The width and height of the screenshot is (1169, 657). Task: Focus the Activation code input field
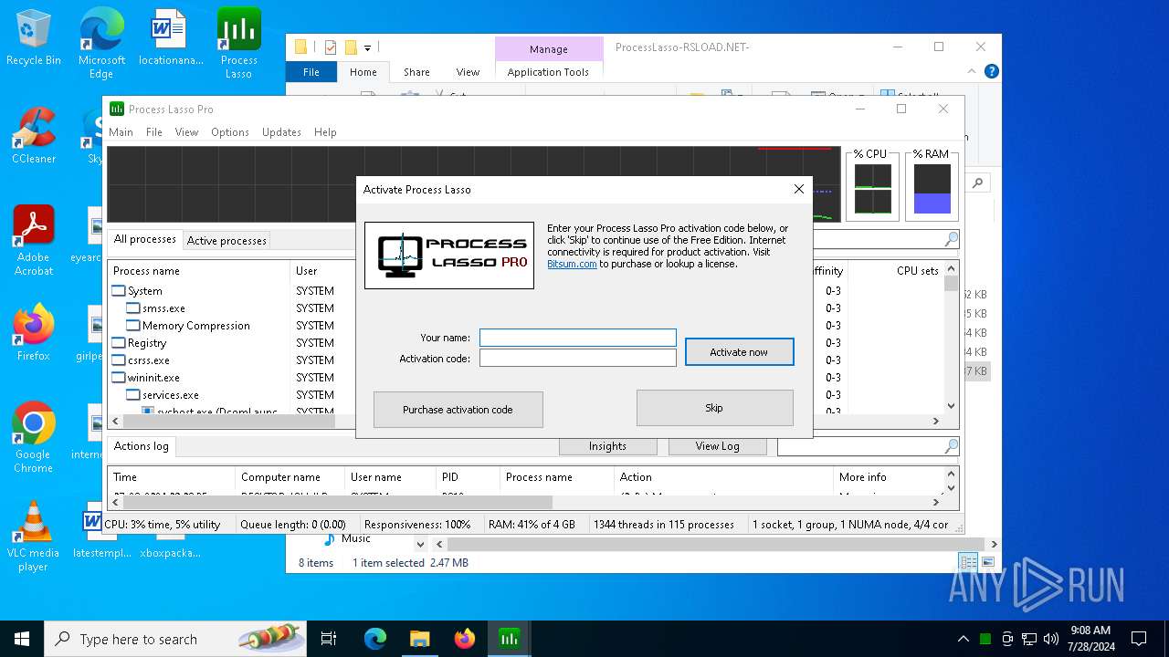point(578,359)
